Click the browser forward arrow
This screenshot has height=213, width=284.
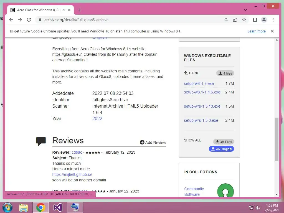20,20
